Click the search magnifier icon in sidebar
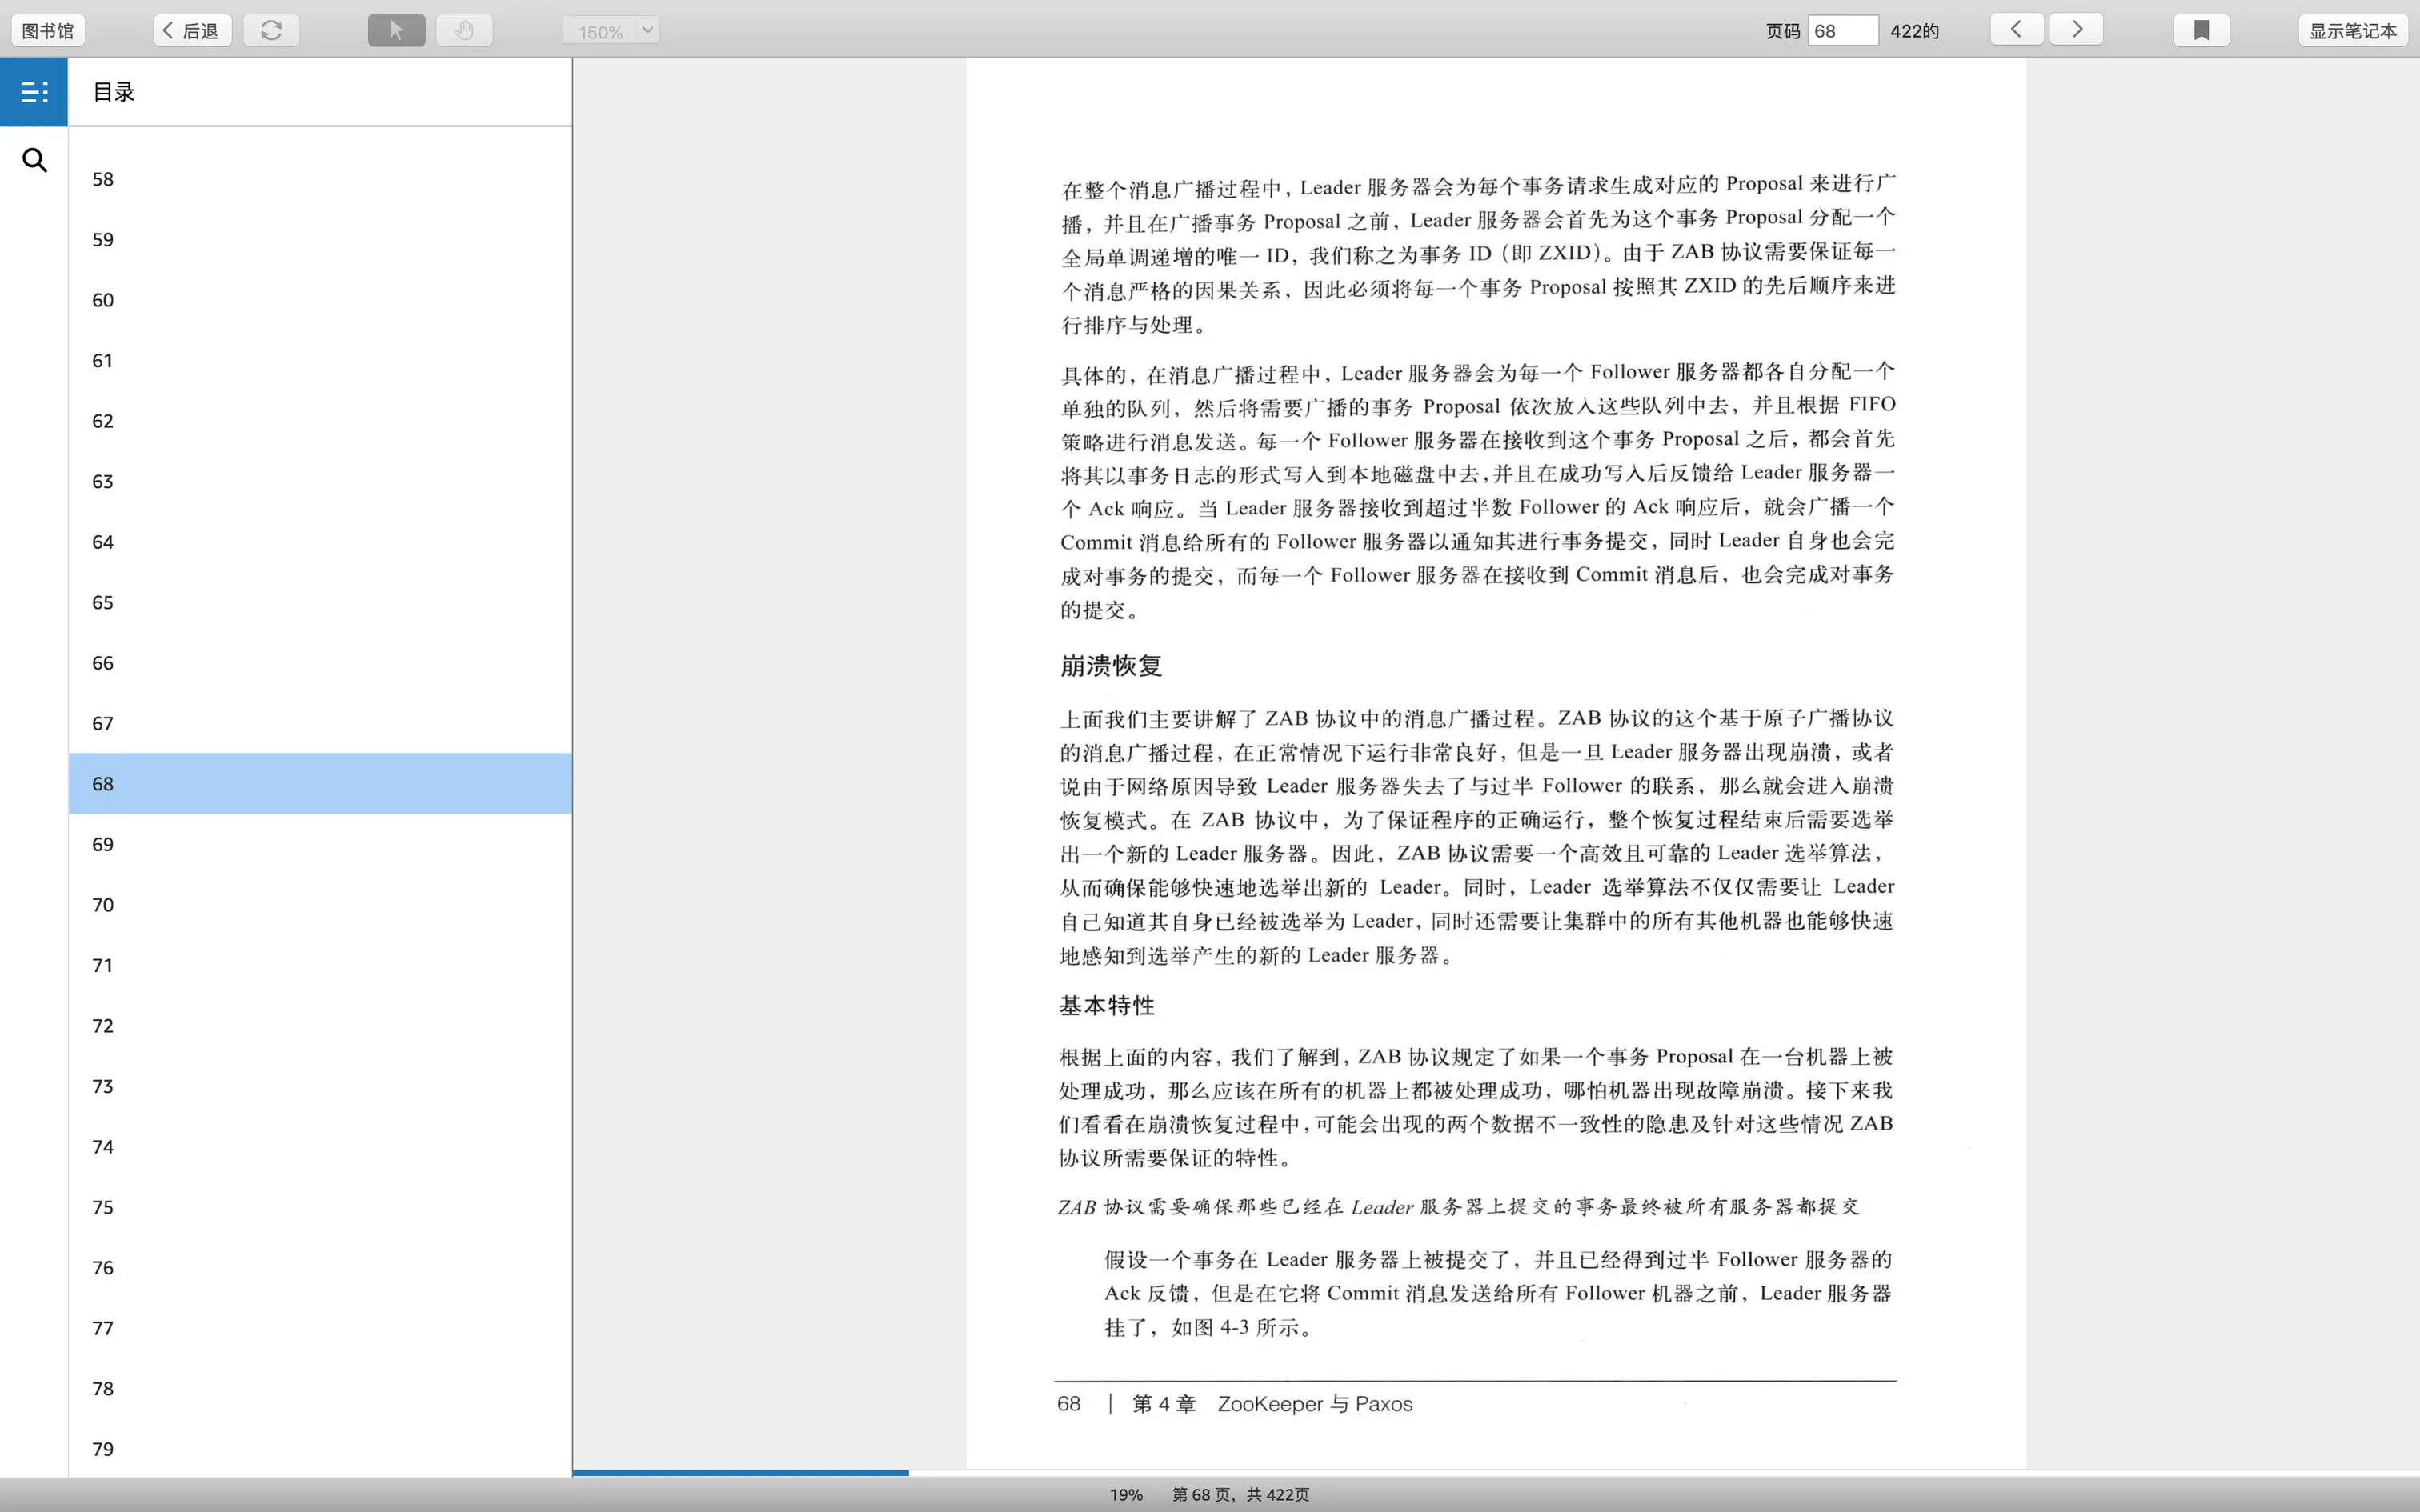 pos(34,160)
